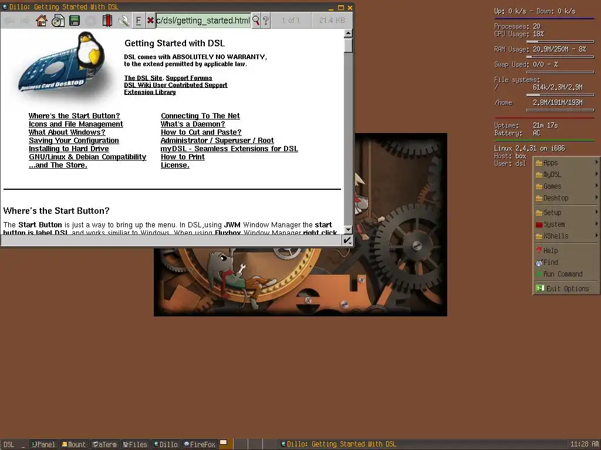Click the question mark help icon
The height and width of the screenshot is (450, 601).
tap(266, 21)
